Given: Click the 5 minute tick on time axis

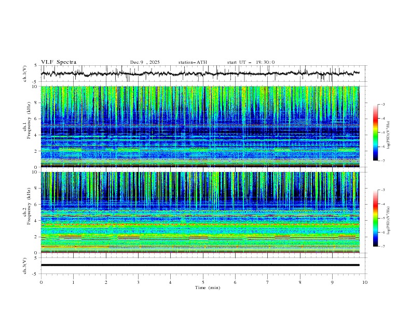Looking at the screenshot, I should (203, 282).
